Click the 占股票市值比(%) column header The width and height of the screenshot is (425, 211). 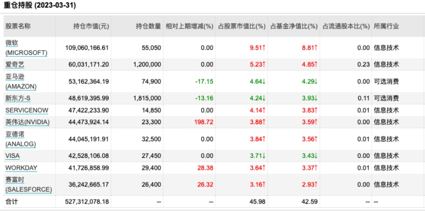coord(242,26)
